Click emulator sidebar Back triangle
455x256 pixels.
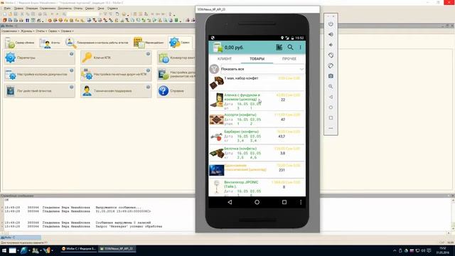point(331,97)
